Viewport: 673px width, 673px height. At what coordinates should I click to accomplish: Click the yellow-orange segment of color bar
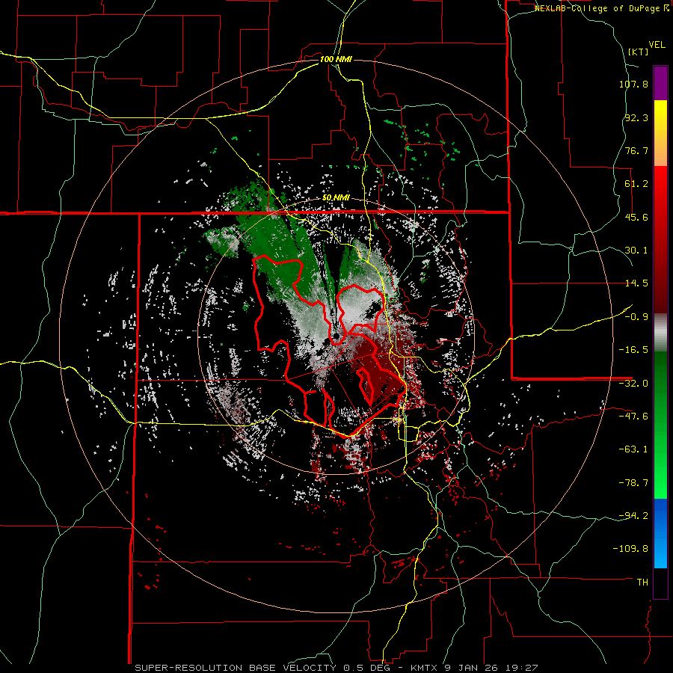660,133
